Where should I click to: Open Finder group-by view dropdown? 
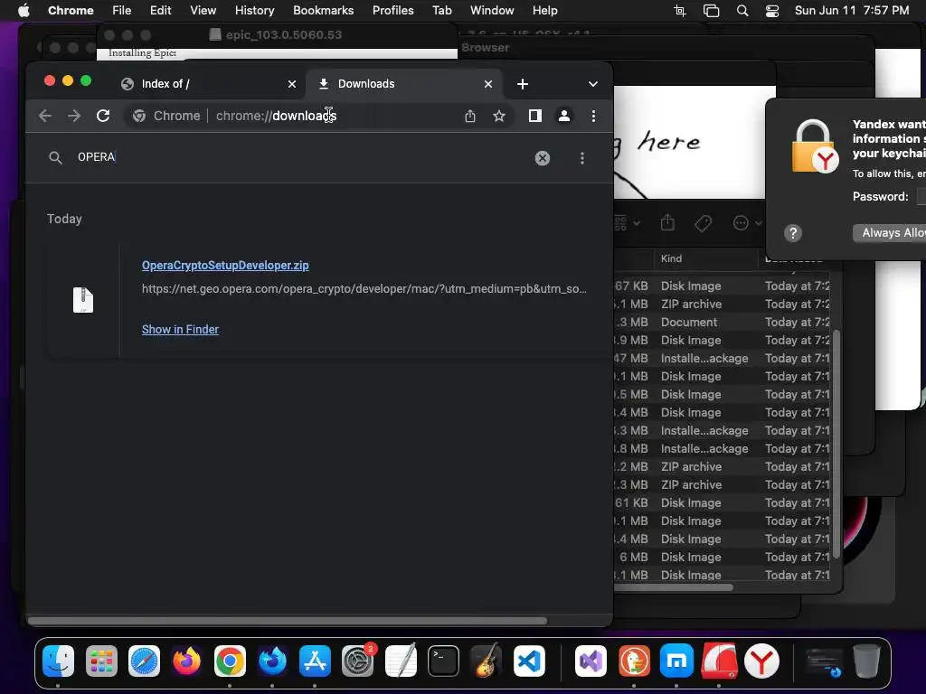(x=627, y=223)
